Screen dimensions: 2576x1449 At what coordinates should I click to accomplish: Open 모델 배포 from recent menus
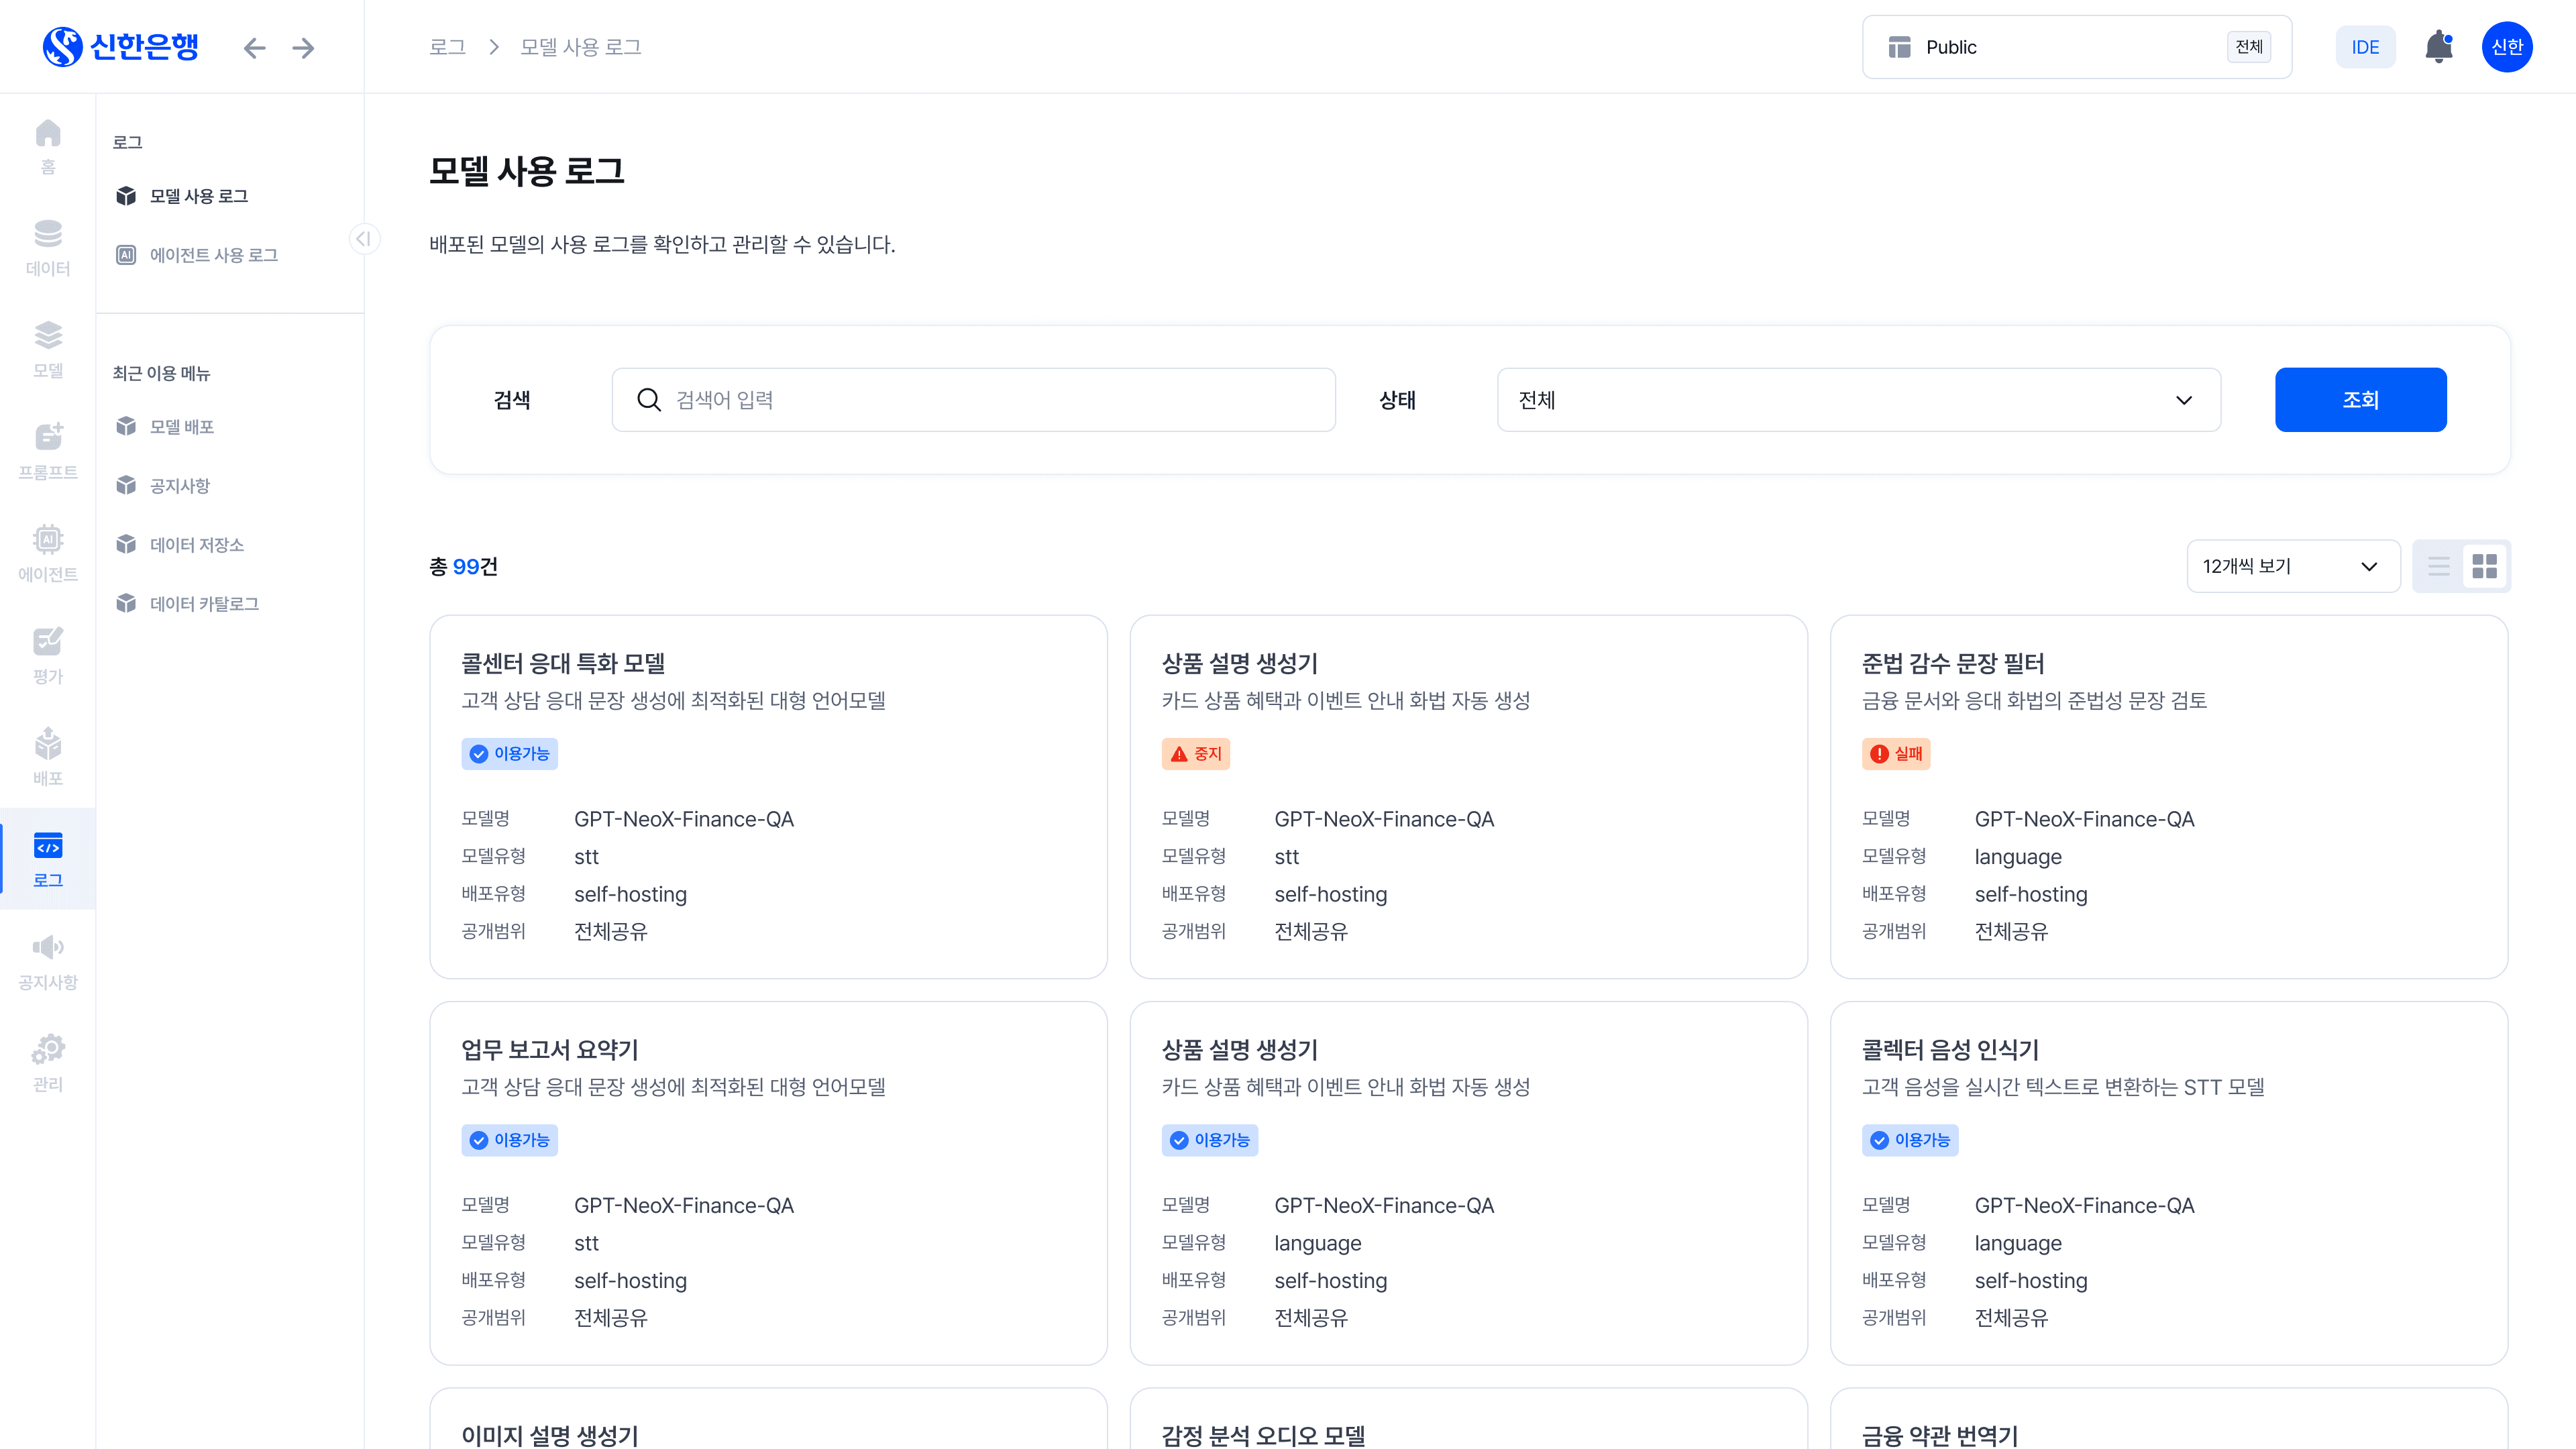tap(181, 427)
